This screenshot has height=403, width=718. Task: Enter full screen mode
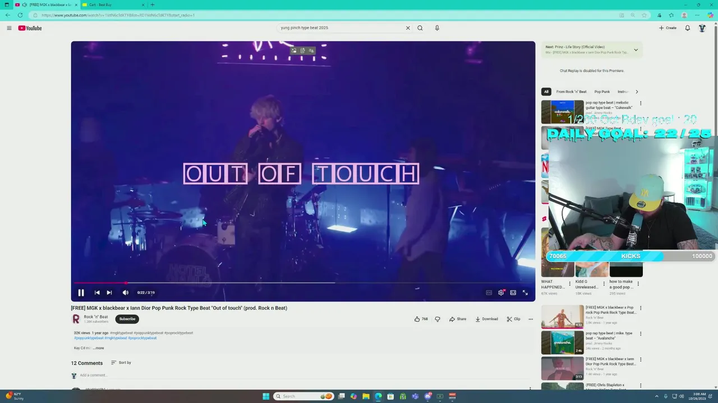(x=526, y=293)
